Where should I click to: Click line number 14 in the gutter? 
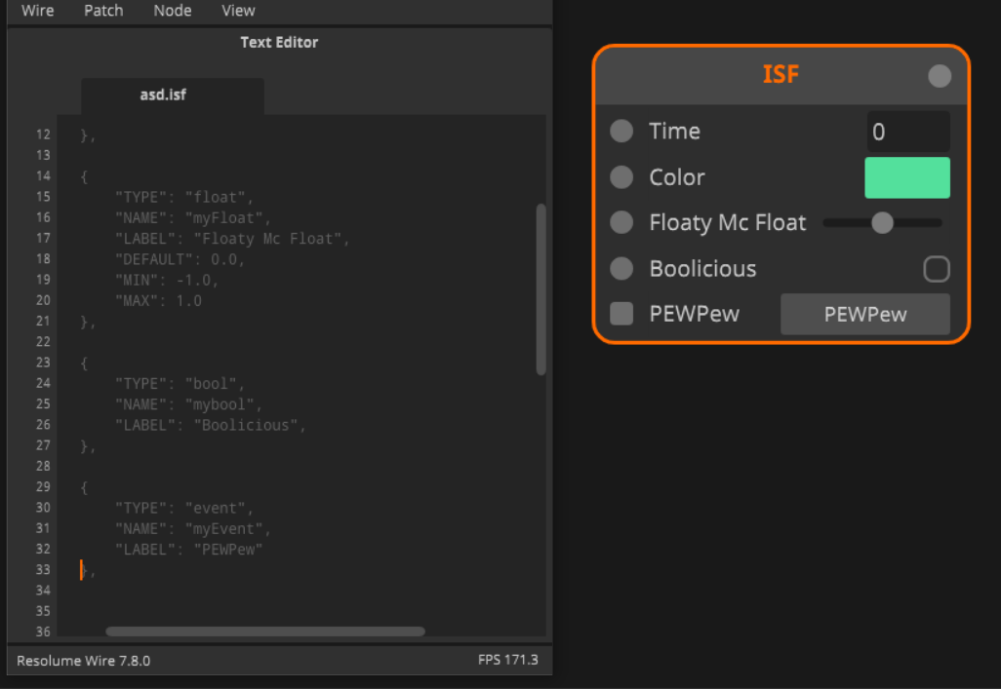(x=43, y=176)
